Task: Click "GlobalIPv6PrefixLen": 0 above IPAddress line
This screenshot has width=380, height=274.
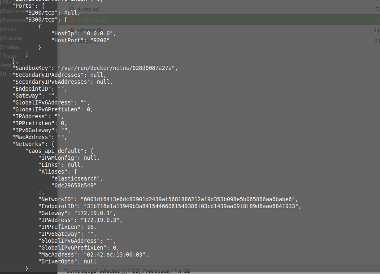Action: [x=53, y=109]
